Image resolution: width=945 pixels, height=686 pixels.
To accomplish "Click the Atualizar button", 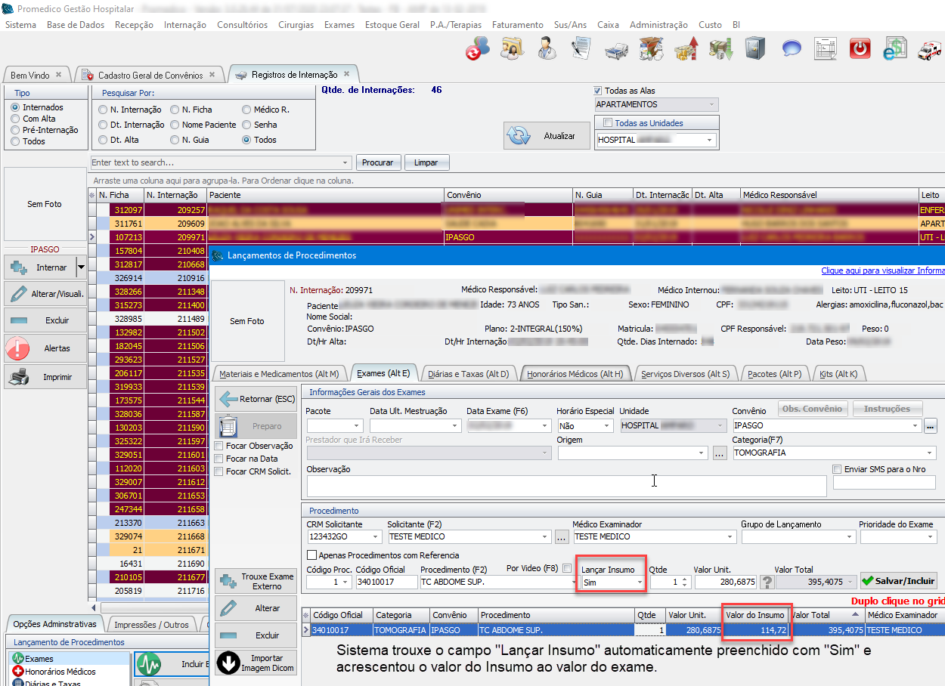I will (x=547, y=136).
